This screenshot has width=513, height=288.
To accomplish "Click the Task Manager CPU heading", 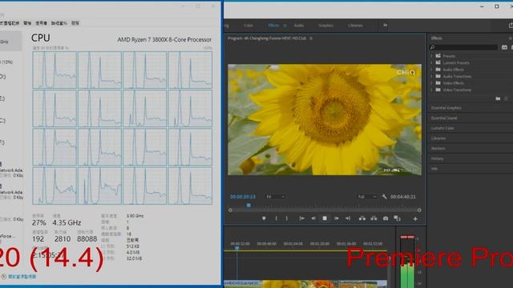I will tap(41, 38).
